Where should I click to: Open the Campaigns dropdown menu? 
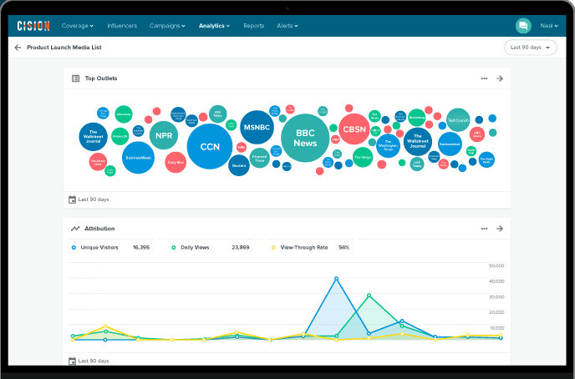click(167, 26)
